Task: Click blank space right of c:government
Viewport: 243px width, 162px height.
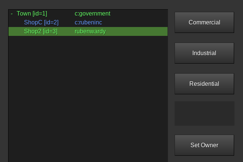Action: [x=139, y=14]
